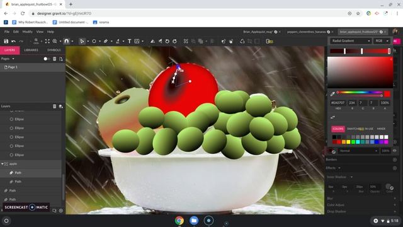Switch to the Mixer color tab
The image size is (403, 227).
click(381, 129)
